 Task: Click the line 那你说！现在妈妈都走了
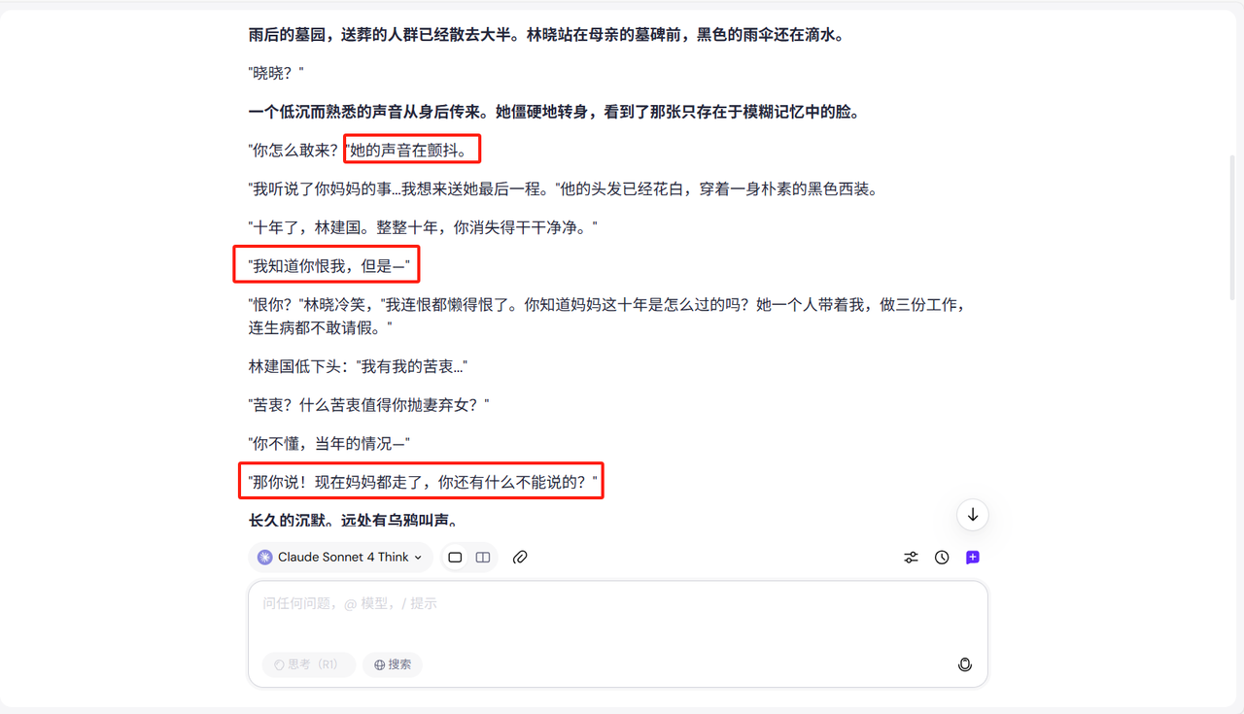[422, 481]
